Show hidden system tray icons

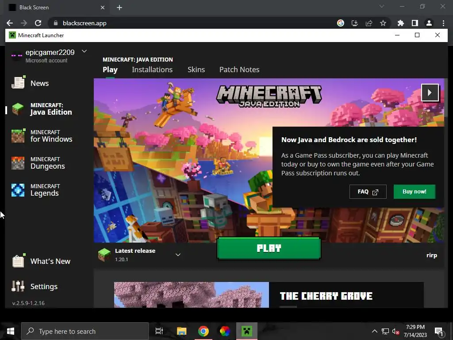[374, 331]
